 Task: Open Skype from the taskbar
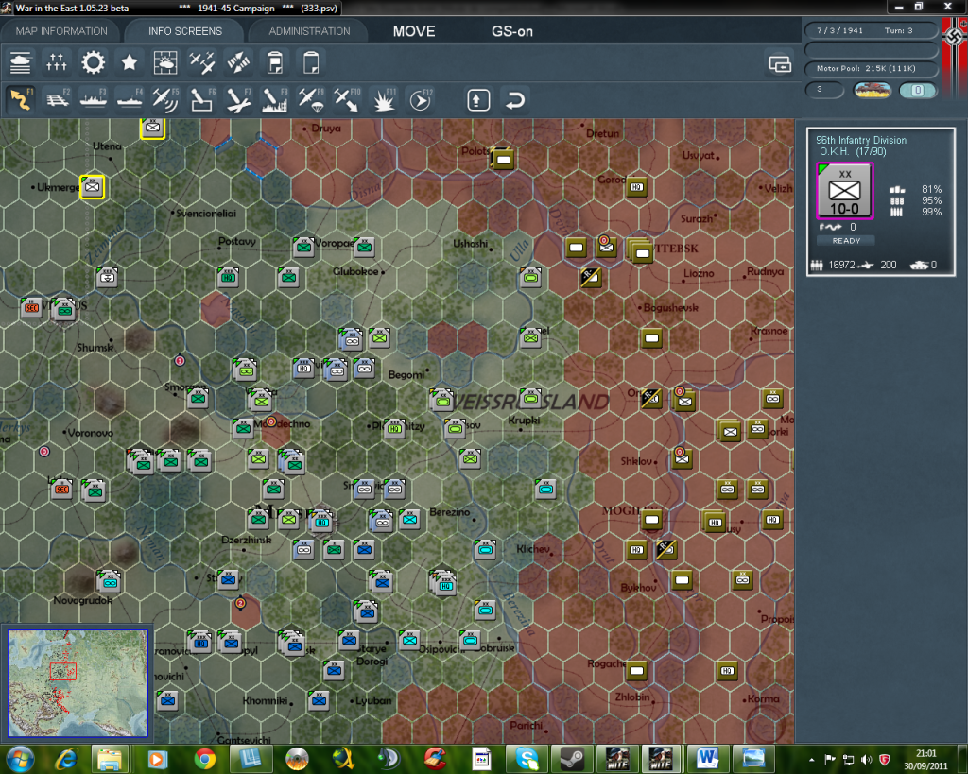[x=526, y=759]
